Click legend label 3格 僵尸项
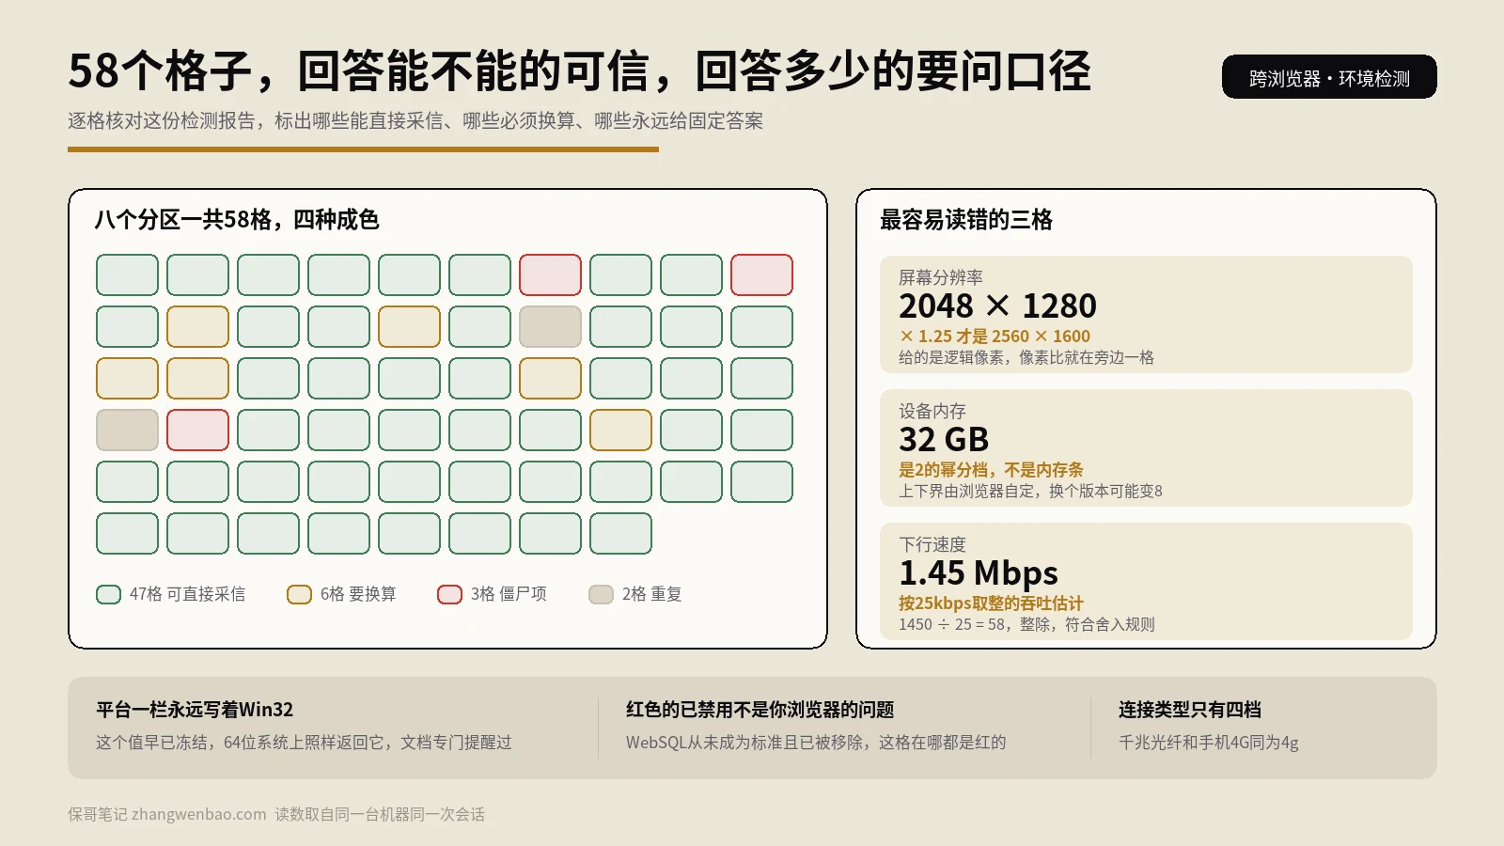Viewport: 1504px width, 846px height. click(509, 594)
